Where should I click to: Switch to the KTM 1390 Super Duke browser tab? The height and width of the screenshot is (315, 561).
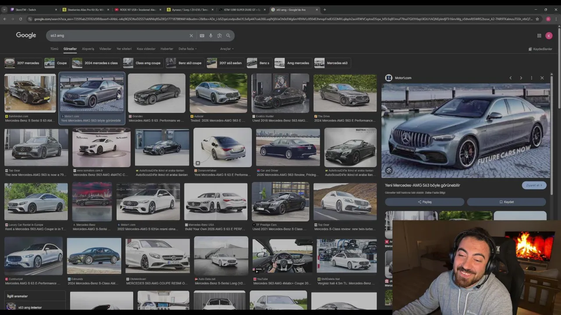(x=242, y=10)
